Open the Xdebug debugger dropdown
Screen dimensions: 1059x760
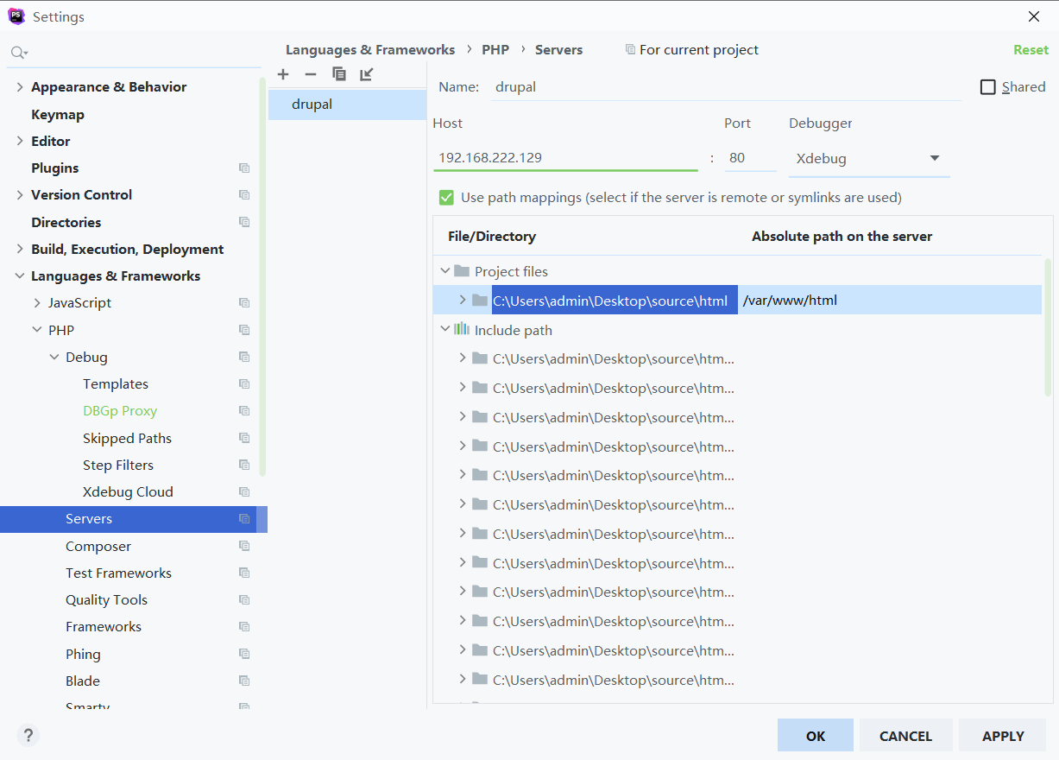[x=869, y=159]
